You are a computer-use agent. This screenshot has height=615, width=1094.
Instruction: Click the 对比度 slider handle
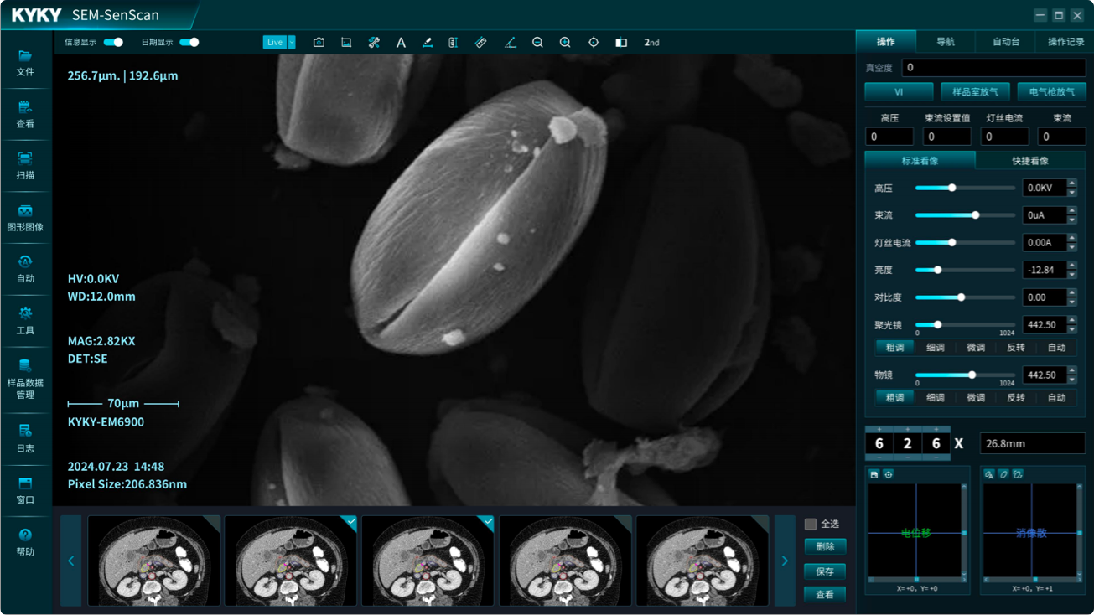(962, 297)
